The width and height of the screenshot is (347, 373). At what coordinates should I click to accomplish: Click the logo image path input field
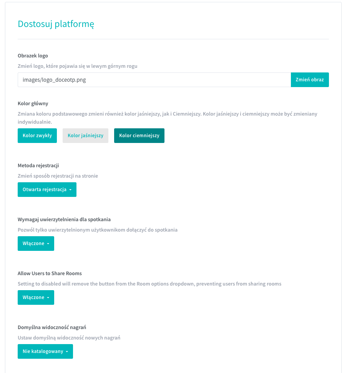point(154,80)
